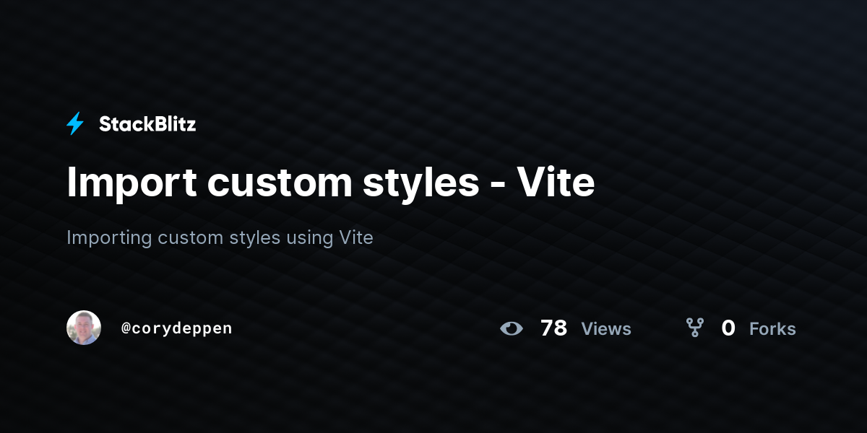Click the project title Import custom styles - Vite
The height and width of the screenshot is (433, 867).
tap(331, 183)
